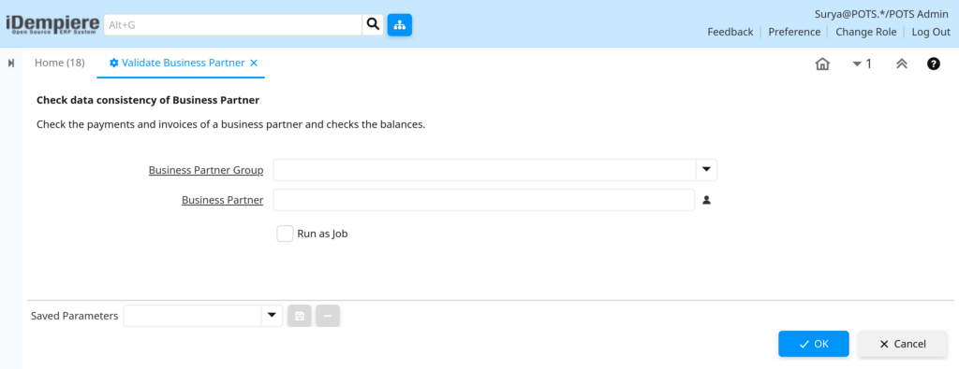Viewport: 959px width, 369px height.
Task: Click the Run as Job label text
Action: [322, 234]
